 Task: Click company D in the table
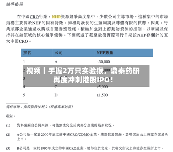click(56, 95)
